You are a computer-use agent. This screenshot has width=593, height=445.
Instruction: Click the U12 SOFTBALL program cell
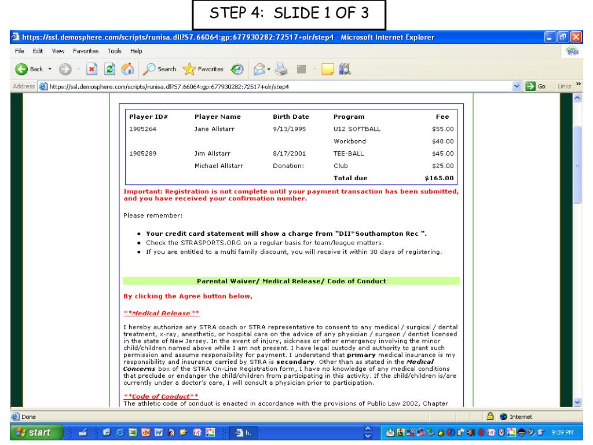pos(357,129)
